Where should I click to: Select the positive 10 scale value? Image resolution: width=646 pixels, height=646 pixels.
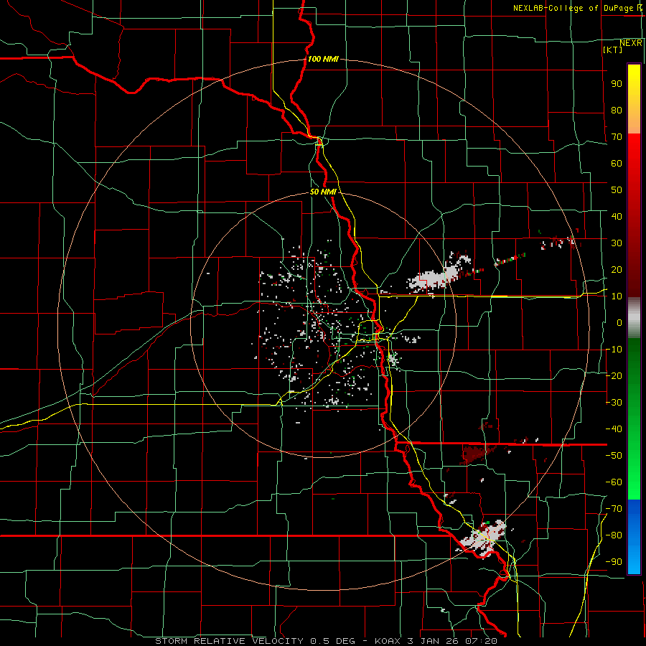617,296
